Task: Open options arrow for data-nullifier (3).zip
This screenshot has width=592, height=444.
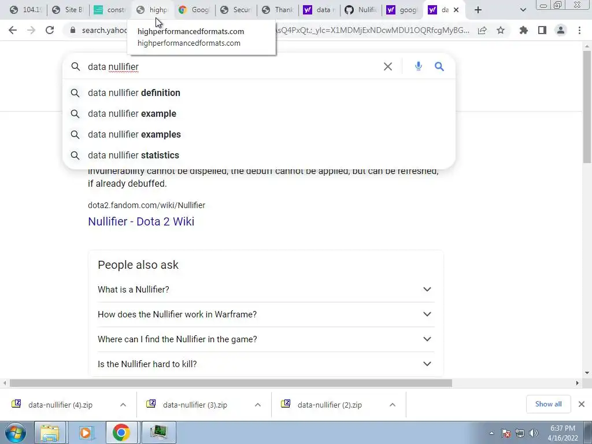Action: pyautogui.click(x=258, y=405)
